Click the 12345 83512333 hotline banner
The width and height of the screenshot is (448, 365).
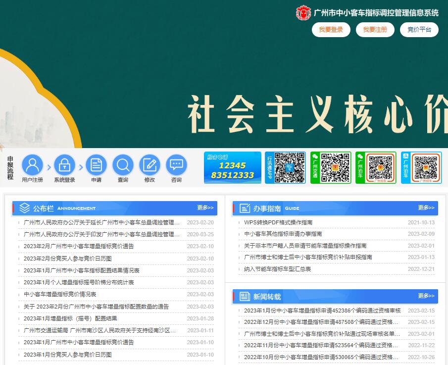232,168
